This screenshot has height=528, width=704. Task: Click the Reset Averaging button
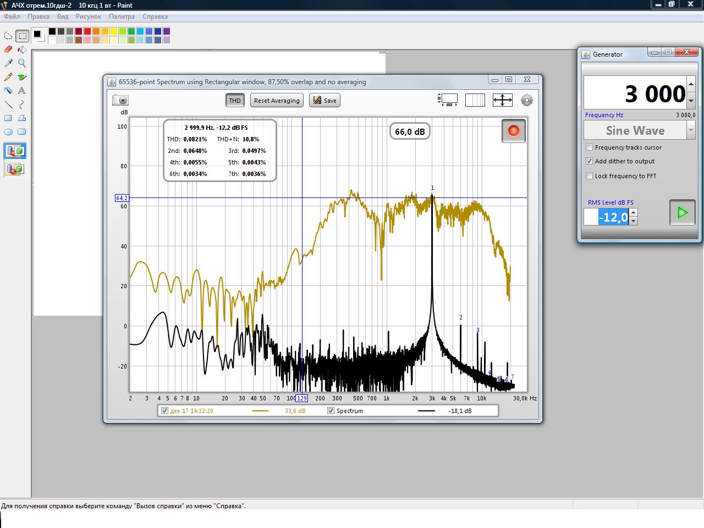277,101
